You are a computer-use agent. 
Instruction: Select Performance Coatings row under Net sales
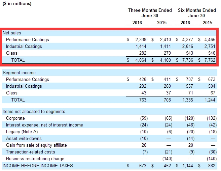(27, 39)
